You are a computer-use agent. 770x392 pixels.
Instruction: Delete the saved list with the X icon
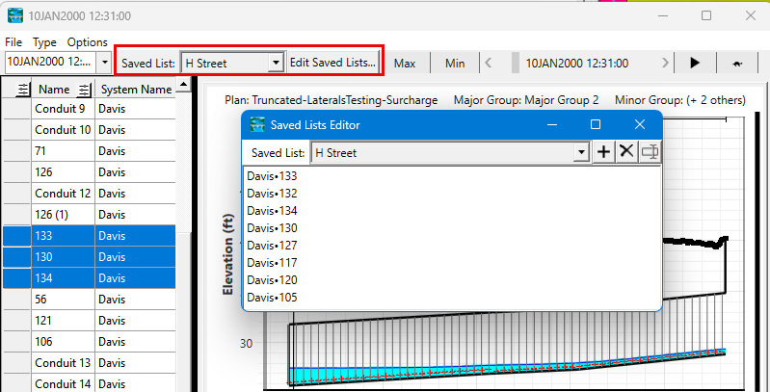626,152
